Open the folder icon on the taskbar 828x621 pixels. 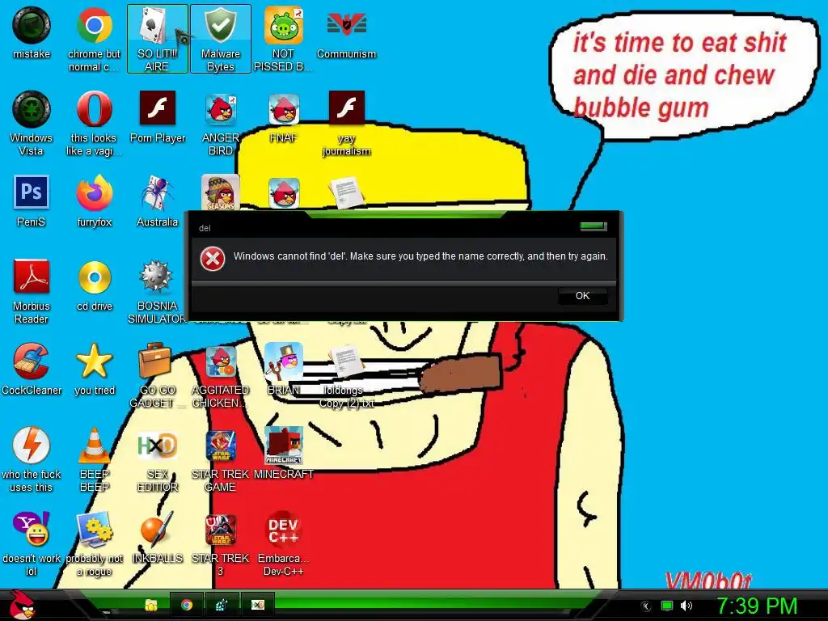point(151,605)
